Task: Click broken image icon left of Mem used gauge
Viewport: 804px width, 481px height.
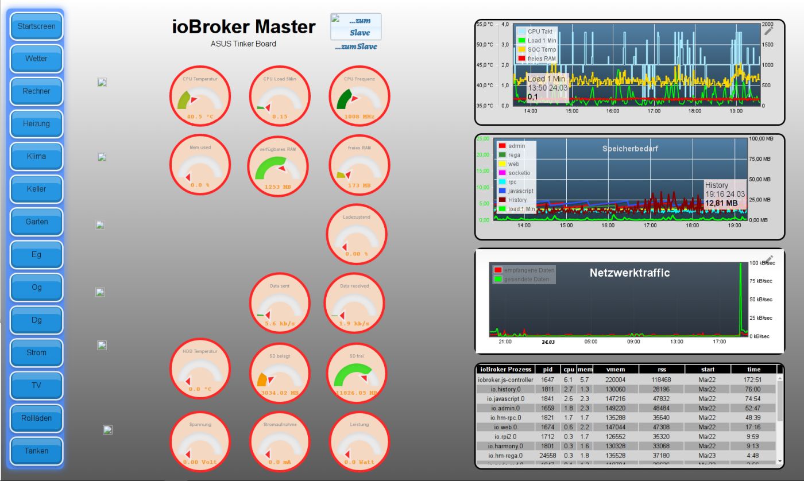Action: tap(102, 157)
